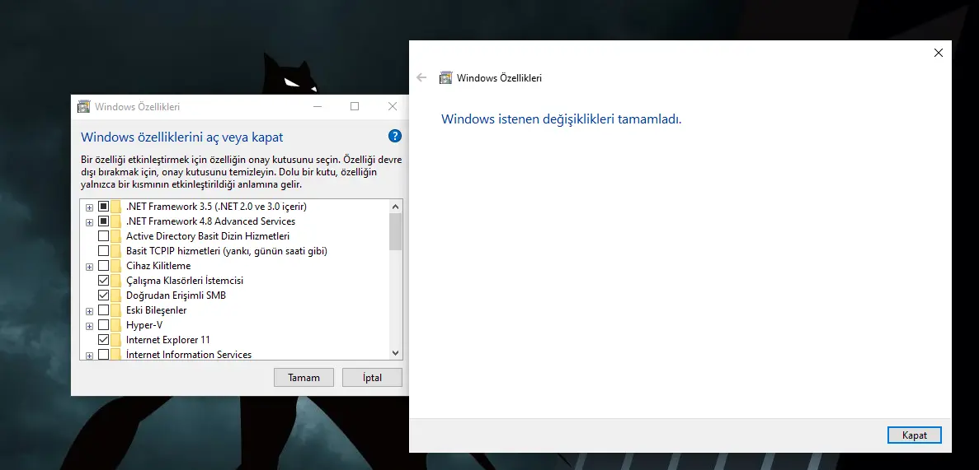Click the Windows Özellikleri icon in the completion dialog header
This screenshot has width=979, height=470.
pos(446,78)
